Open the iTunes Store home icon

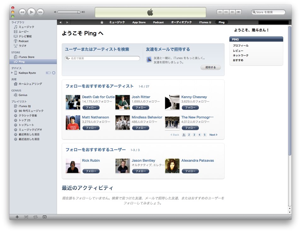[x=102, y=22]
